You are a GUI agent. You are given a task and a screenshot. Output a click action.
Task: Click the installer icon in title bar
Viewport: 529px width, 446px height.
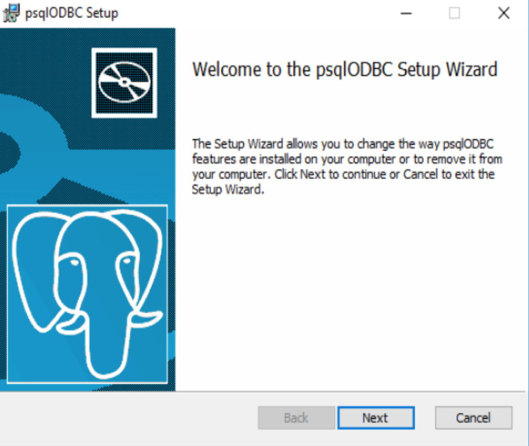pyautogui.click(x=11, y=13)
